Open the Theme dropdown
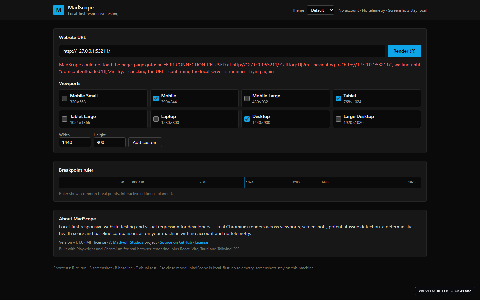 coord(320,10)
